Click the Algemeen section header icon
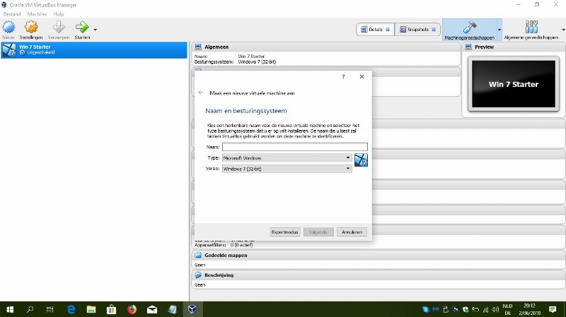Viewport: 566px width, 317px height. coord(198,47)
